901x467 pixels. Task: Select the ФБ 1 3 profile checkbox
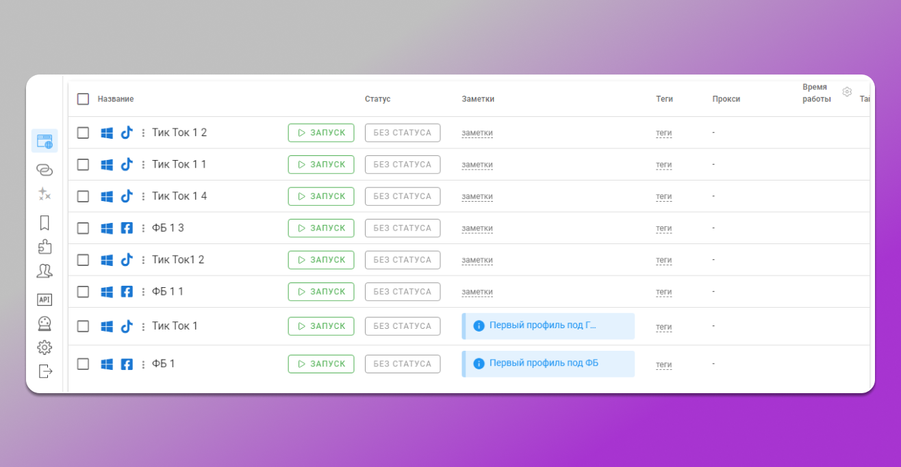[83, 228]
